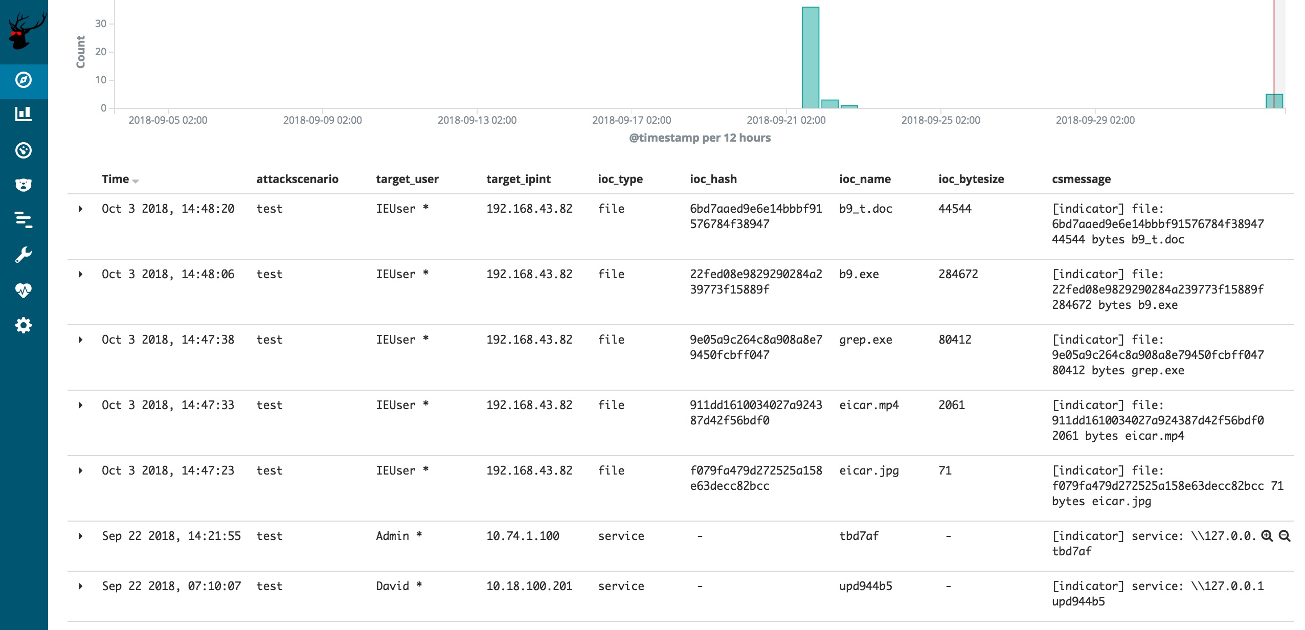Expand the grep.exe event row
The height and width of the screenshot is (630, 1305).
[x=80, y=340]
